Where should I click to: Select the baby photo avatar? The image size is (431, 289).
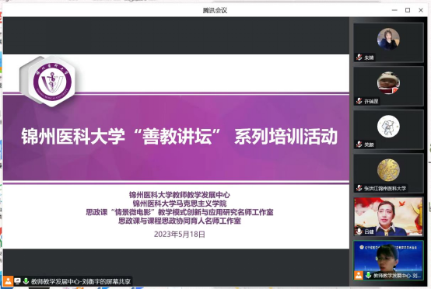[388, 82]
